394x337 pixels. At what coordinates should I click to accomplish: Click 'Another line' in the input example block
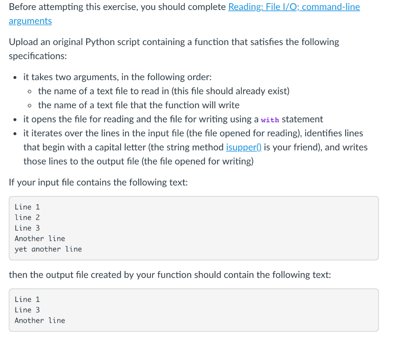[40, 239]
